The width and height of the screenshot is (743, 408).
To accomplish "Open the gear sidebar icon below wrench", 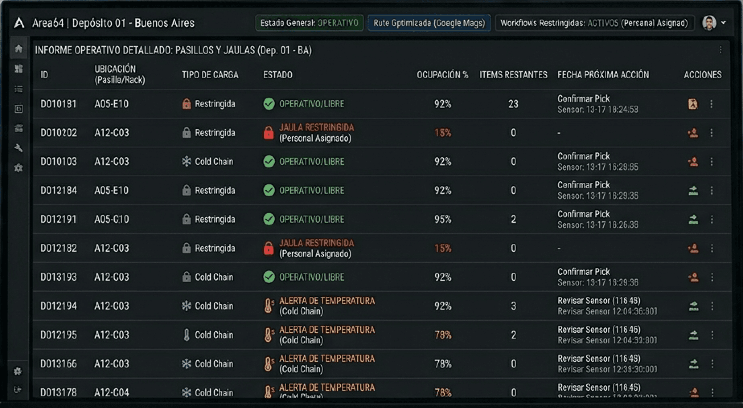I will 18,168.
